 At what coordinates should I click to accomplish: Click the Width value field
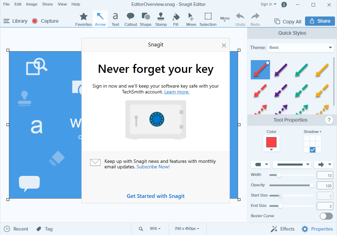(x=325, y=175)
